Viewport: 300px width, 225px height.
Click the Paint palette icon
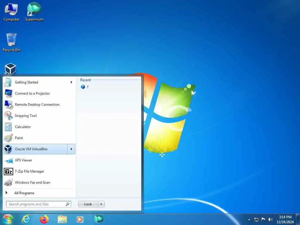pos(8,138)
